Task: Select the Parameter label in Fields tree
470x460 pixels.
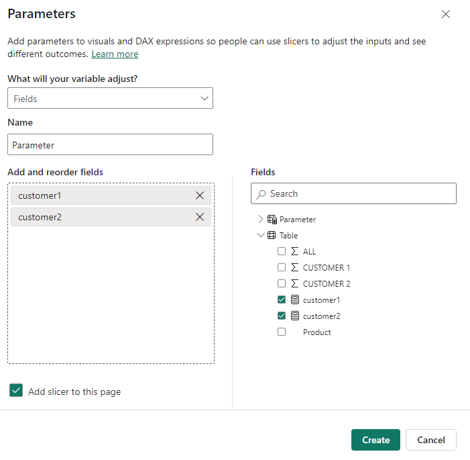Action: coord(297,220)
